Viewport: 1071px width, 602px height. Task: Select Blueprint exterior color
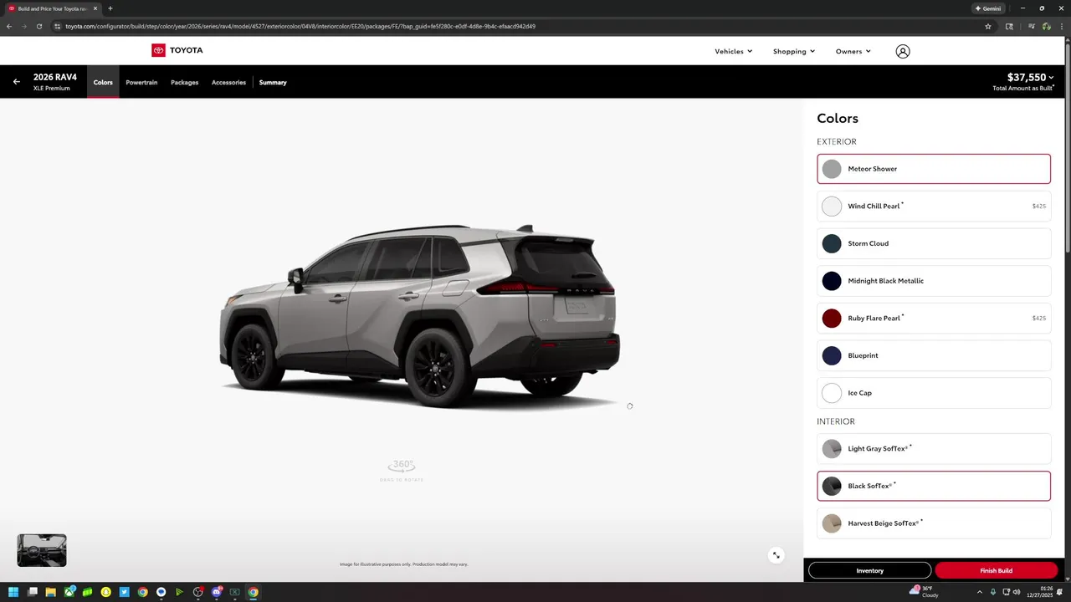(934, 355)
